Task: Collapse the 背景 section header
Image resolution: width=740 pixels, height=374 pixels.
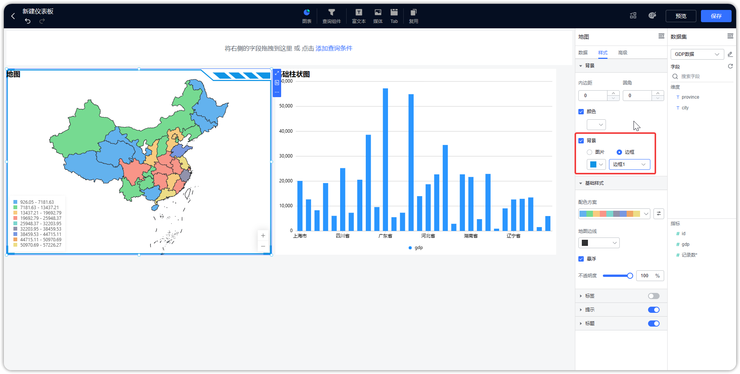Action: pyautogui.click(x=621, y=66)
